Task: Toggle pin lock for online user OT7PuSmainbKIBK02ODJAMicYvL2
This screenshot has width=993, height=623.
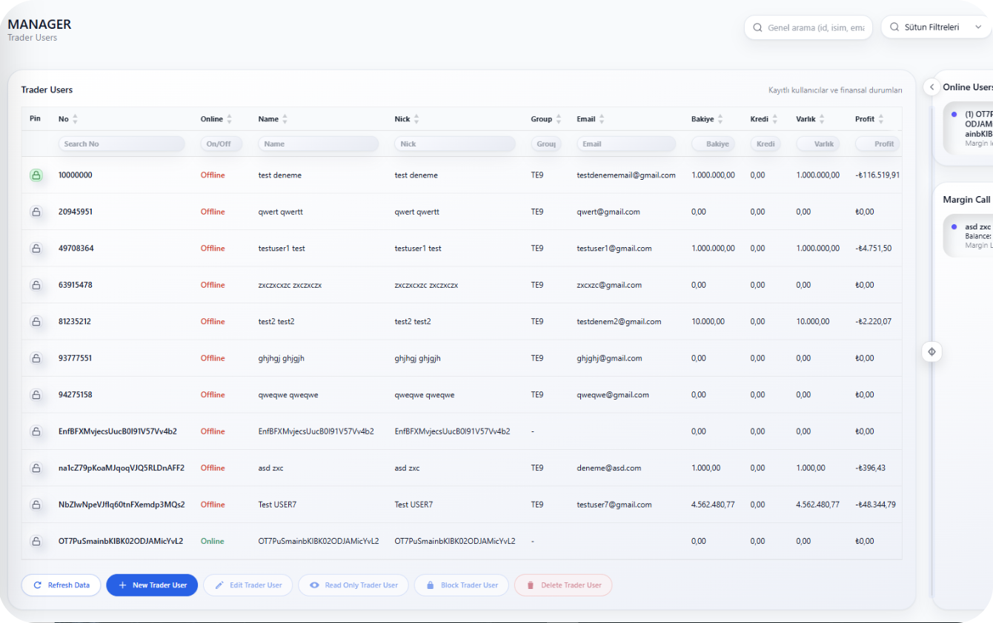Action: coord(36,542)
